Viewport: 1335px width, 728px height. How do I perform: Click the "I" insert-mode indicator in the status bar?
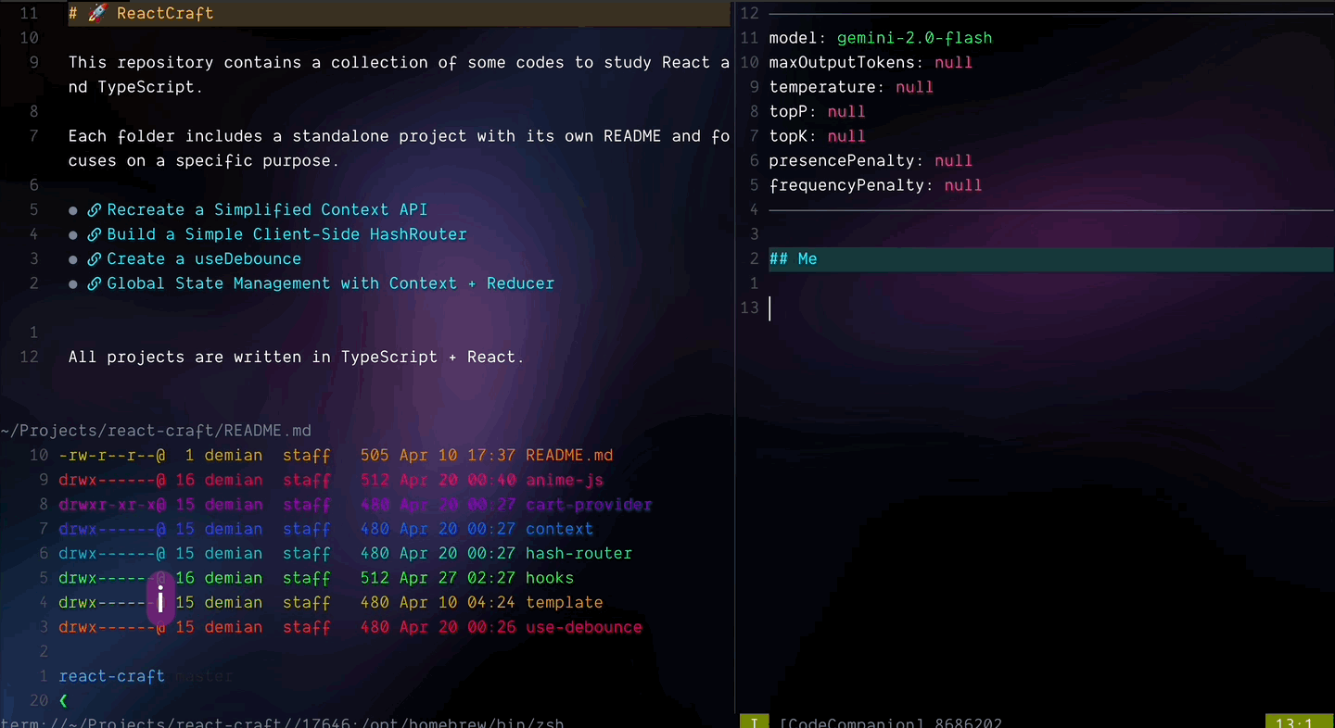coord(754,722)
